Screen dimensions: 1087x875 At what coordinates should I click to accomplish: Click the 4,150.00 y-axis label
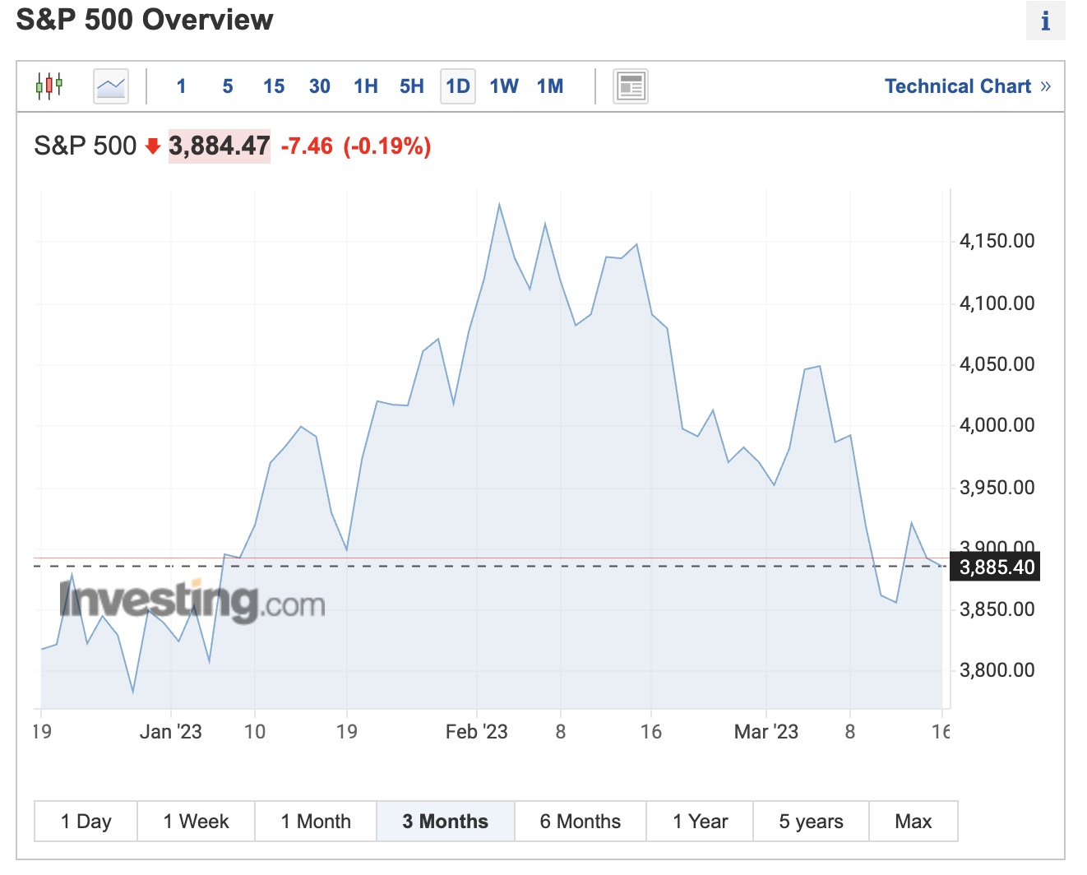pos(997,241)
